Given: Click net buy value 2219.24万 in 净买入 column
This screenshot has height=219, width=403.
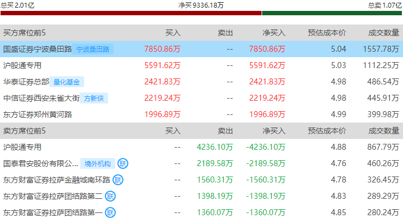Looking at the screenshot, I should [x=267, y=98].
